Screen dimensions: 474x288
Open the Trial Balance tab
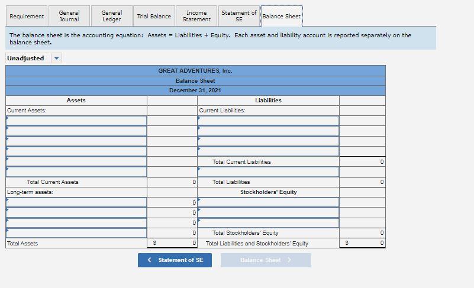point(154,16)
